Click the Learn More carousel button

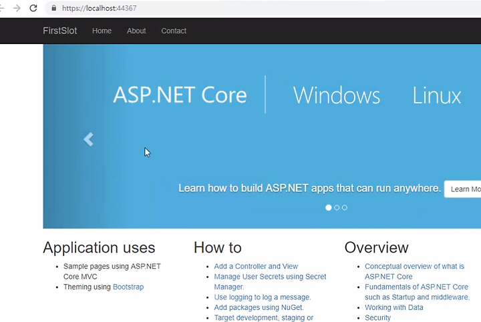coord(462,189)
